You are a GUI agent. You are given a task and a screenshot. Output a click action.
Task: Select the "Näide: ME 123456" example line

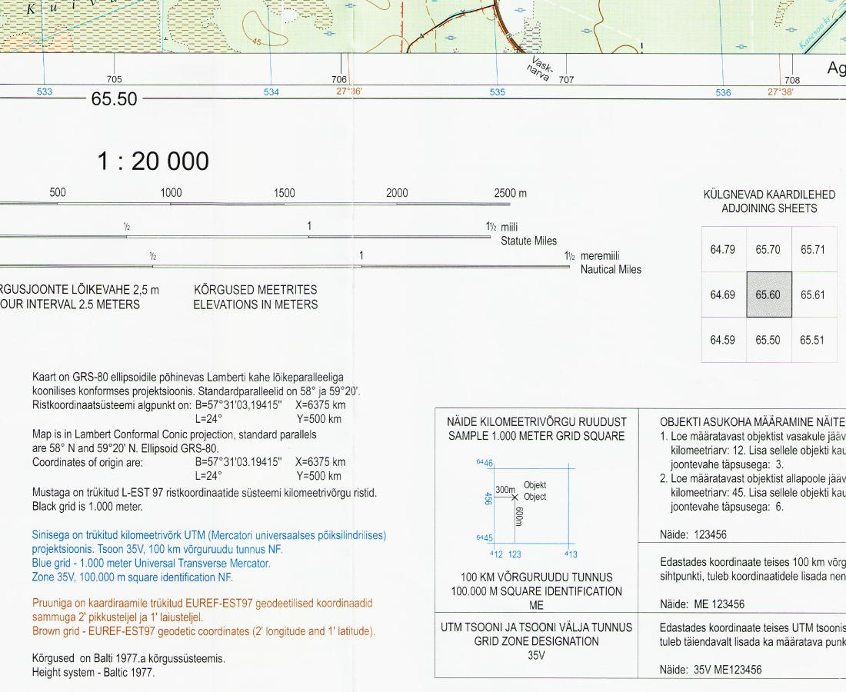tap(702, 604)
